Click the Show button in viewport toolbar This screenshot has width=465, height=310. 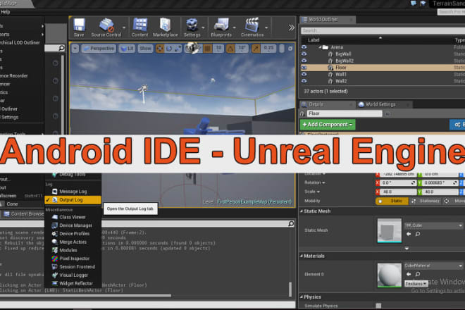145,49
